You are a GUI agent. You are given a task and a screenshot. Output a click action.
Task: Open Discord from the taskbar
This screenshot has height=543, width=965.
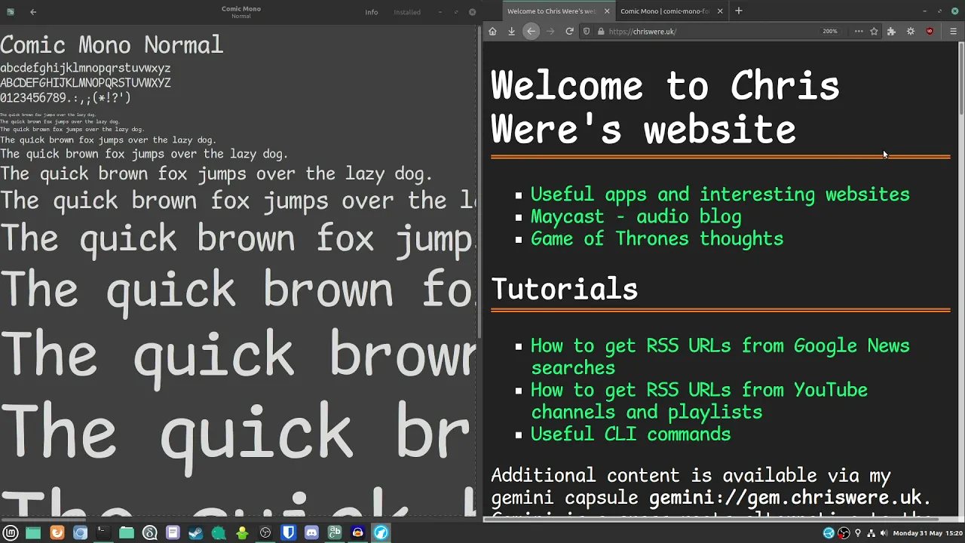point(311,532)
